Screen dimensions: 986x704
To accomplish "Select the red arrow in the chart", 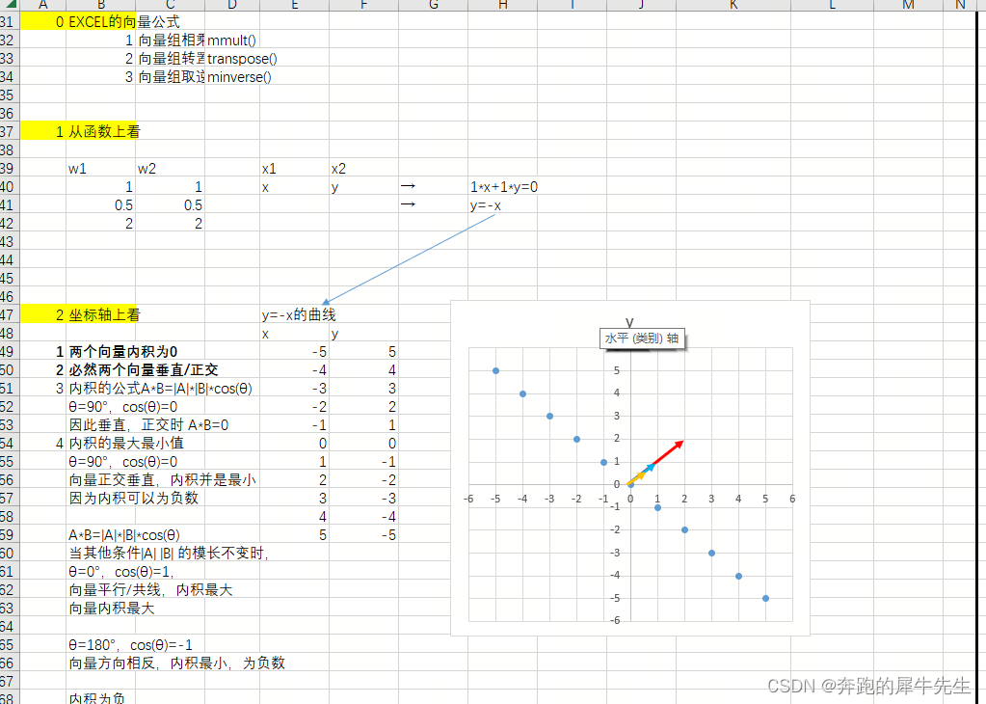I will pyautogui.click(x=669, y=452).
